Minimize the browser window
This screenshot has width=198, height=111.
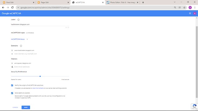[x=181, y=2]
